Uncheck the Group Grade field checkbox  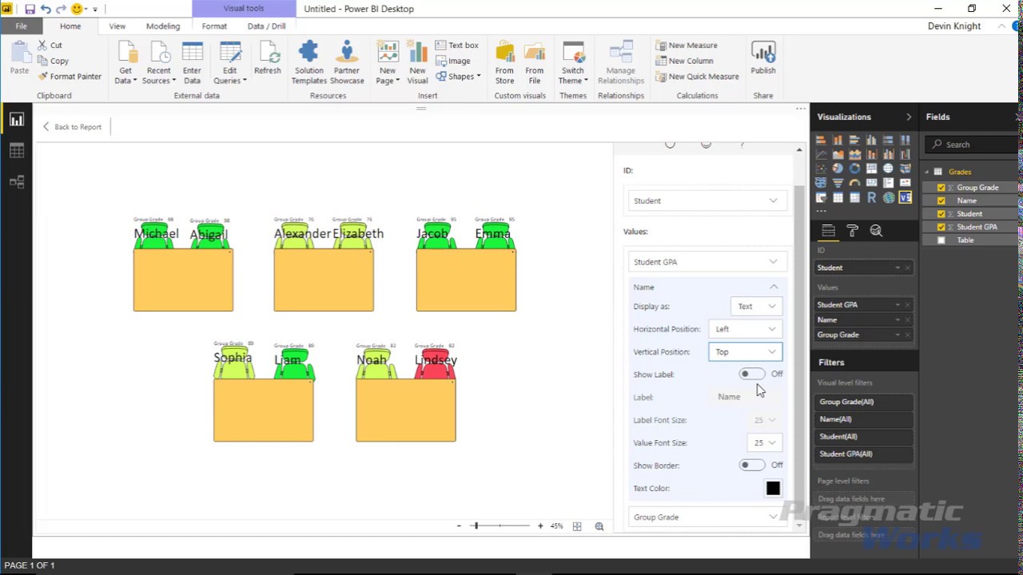click(x=941, y=188)
